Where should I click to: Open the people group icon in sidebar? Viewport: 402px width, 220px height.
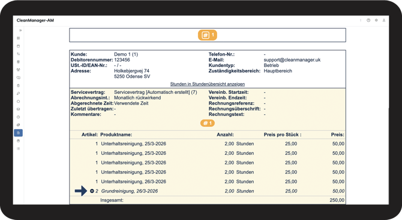[x=18, y=70]
